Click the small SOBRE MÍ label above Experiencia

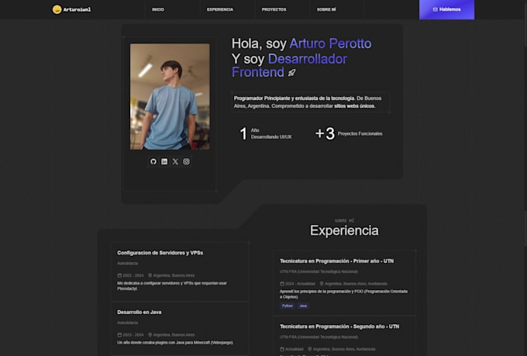pos(344,221)
